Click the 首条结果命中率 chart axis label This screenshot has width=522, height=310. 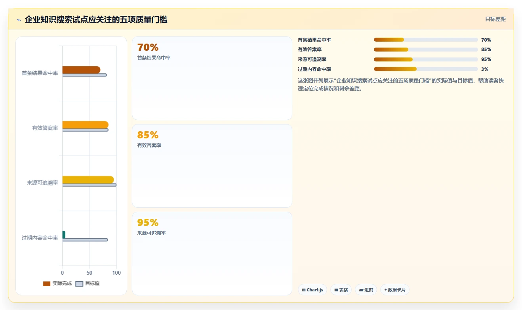point(40,73)
